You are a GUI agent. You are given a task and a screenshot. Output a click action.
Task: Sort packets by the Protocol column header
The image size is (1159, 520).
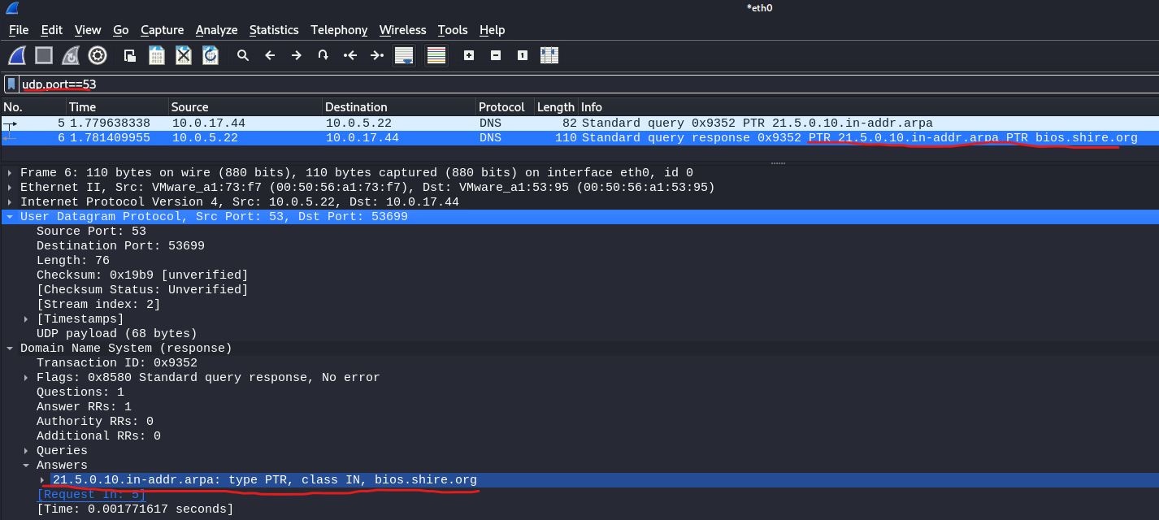pyautogui.click(x=501, y=107)
